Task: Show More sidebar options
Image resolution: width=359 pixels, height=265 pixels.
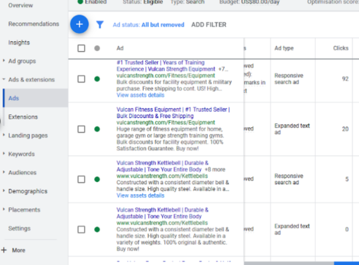Action: tap(19, 250)
